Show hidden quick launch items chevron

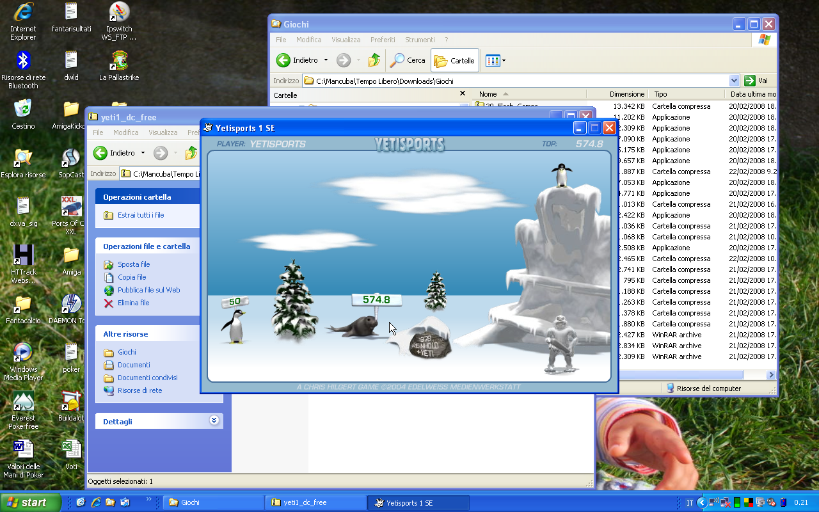coord(149,499)
